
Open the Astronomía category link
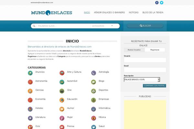pyautogui.click(x=41, y=81)
